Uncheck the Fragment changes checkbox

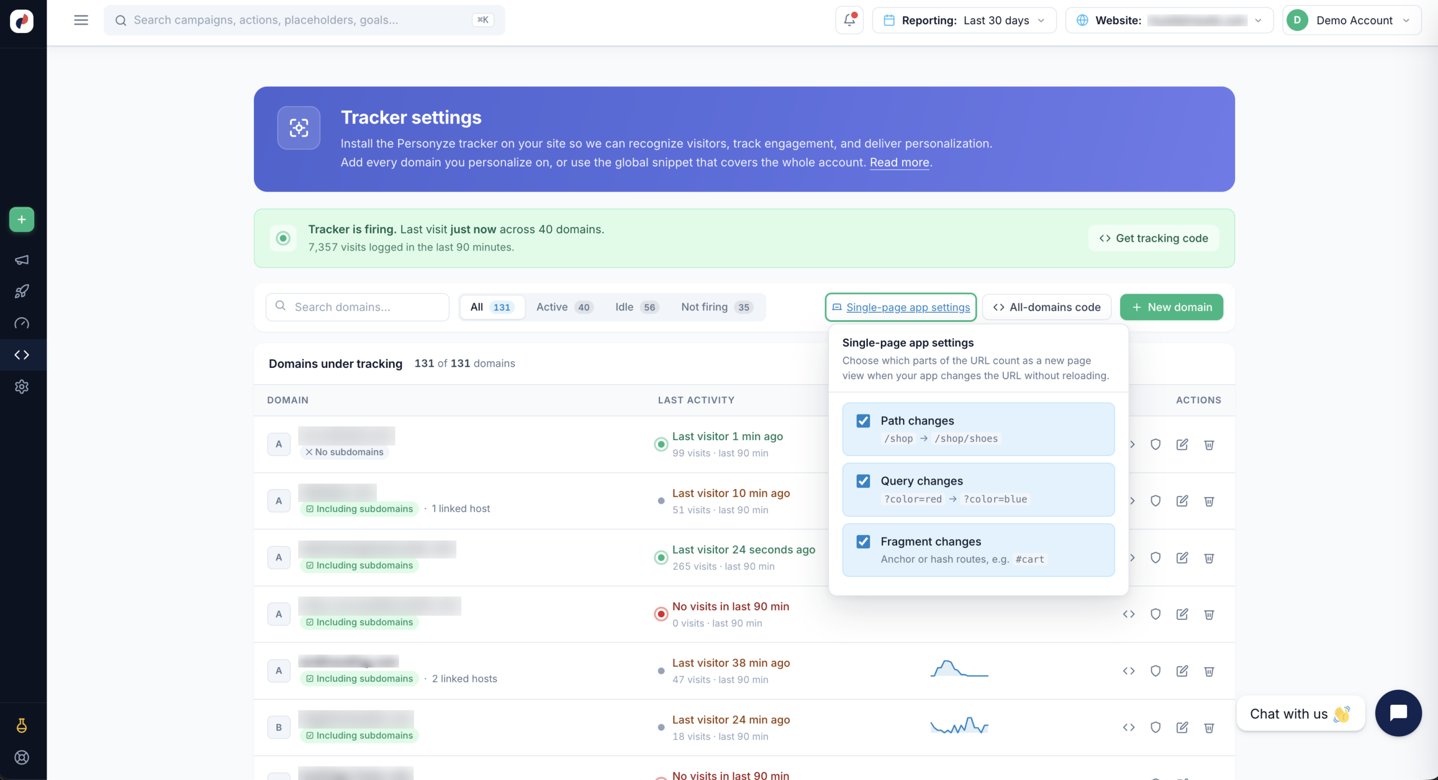coord(863,541)
